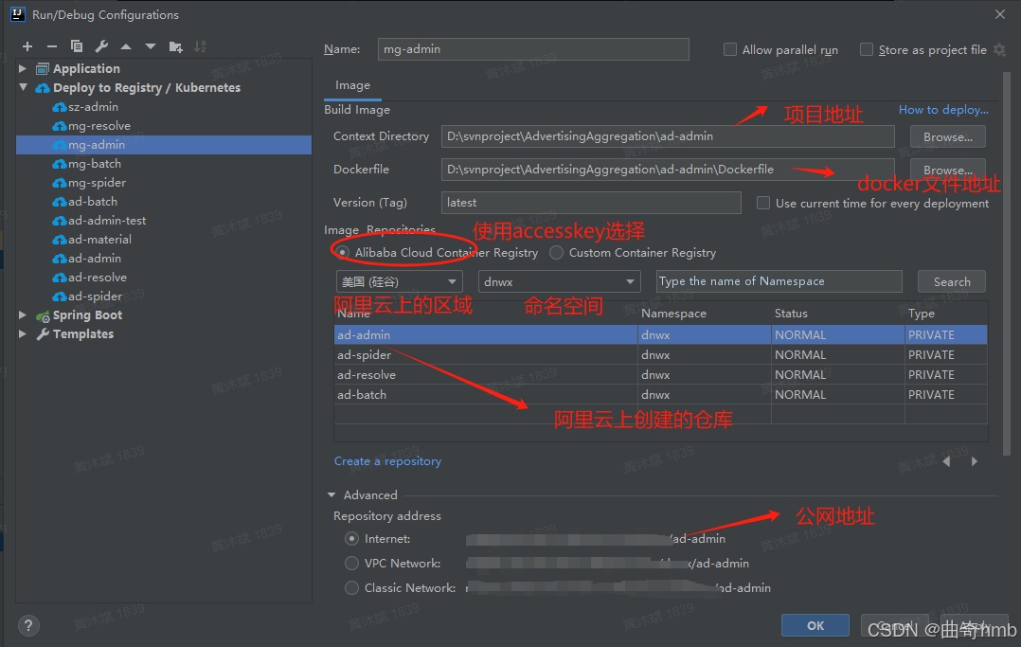Enable Store as project file checkbox
This screenshot has width=1021, height=647.
(x=867, y=49)
